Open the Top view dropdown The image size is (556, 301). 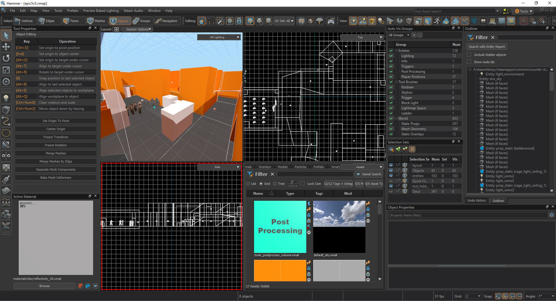[x=362, y=37]
